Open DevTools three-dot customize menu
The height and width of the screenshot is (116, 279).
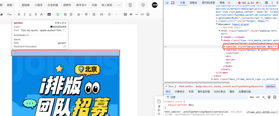point(272,3)
